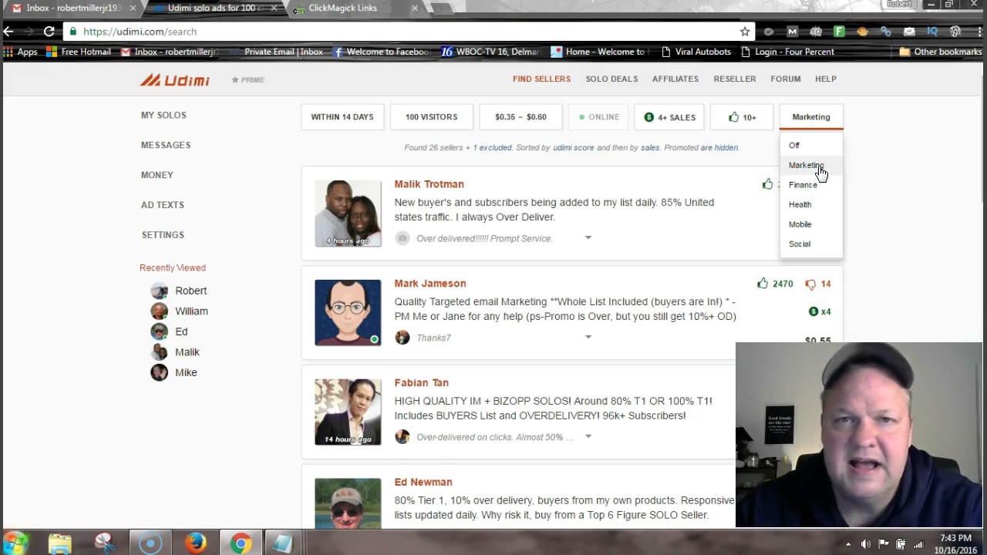Open the 100 VISITORS filter
The height and width of the screenshot is (555, 987).
coord(431,117)
